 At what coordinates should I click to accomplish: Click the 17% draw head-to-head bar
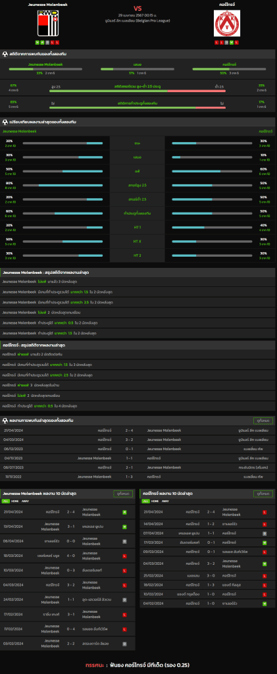pyautogui.click(x=138, y=68)
